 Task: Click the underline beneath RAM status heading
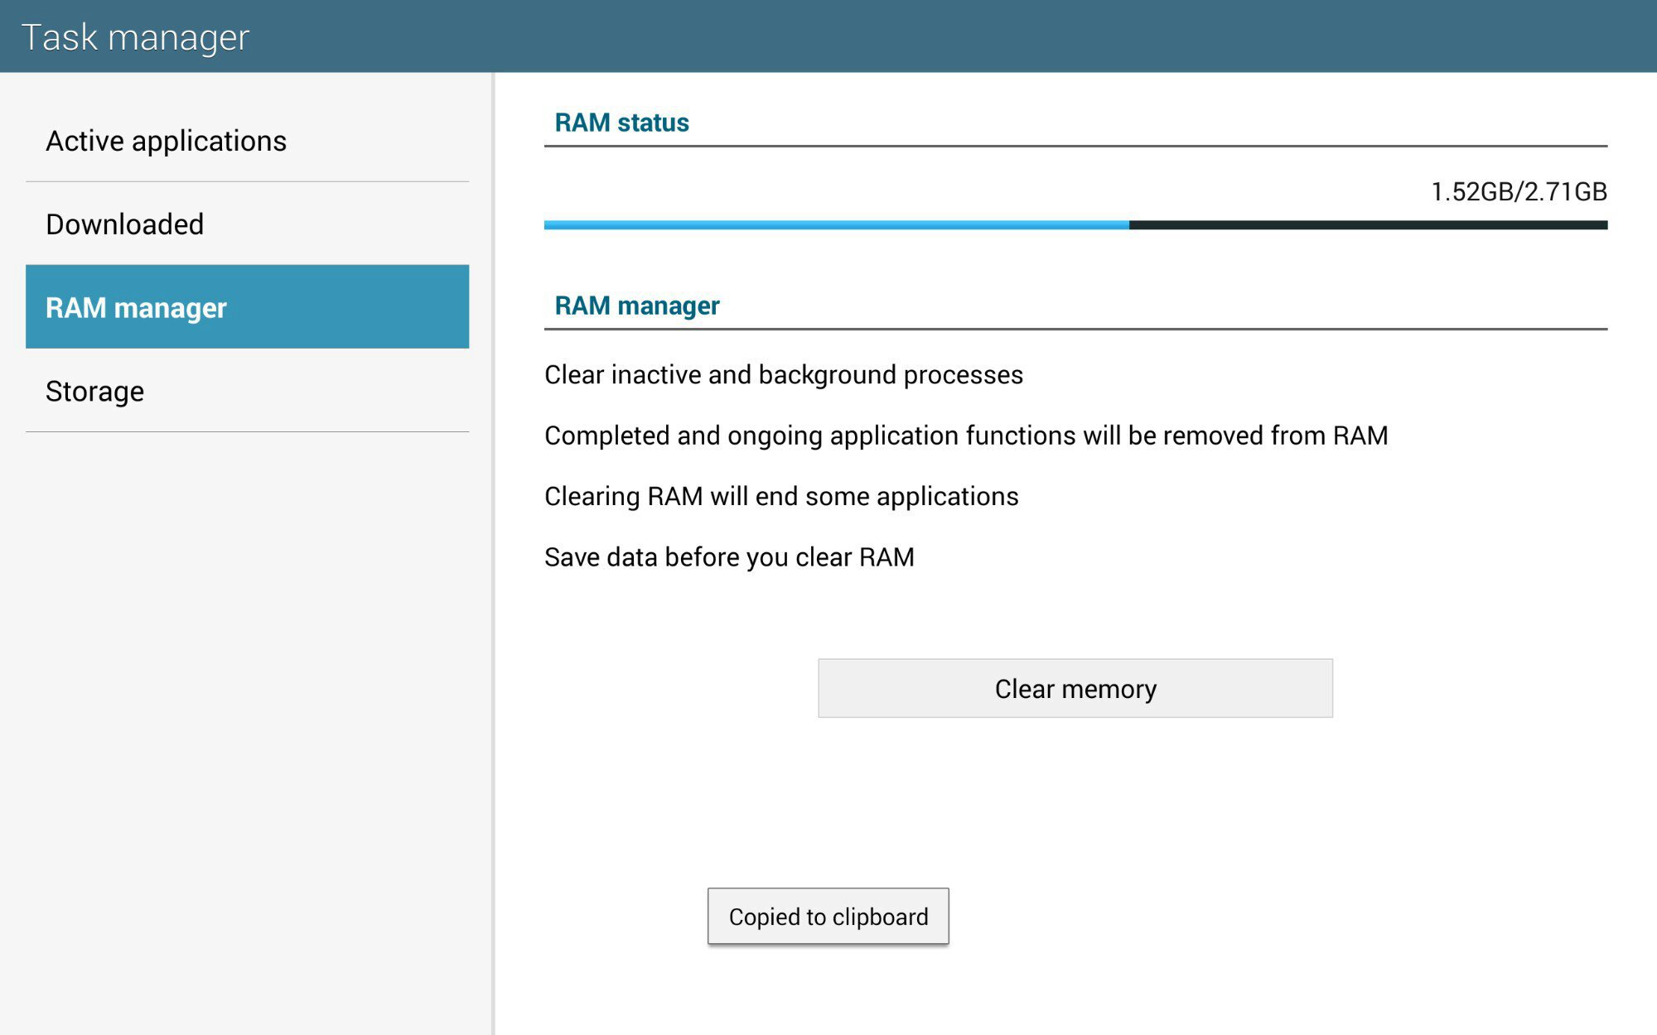1075,147
